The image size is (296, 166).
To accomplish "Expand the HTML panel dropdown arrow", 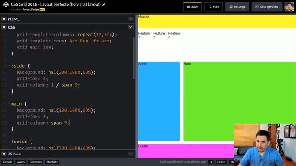I will [x=130, y=19].
